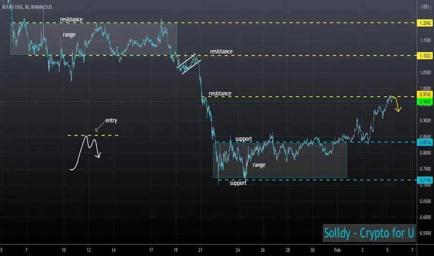This screenshot has height=256, width=434.
Task: Click the 3 date label after Feb
Action: 362,250
